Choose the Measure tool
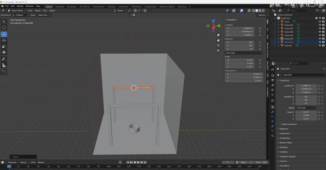326x170 pixels. [x=4, y=66]
